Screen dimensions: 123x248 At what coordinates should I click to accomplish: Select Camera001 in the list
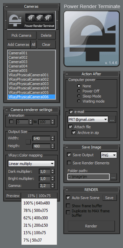31,53
